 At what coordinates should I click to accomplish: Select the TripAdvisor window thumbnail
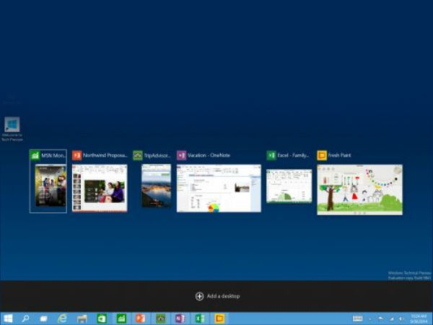pos(157,186)
